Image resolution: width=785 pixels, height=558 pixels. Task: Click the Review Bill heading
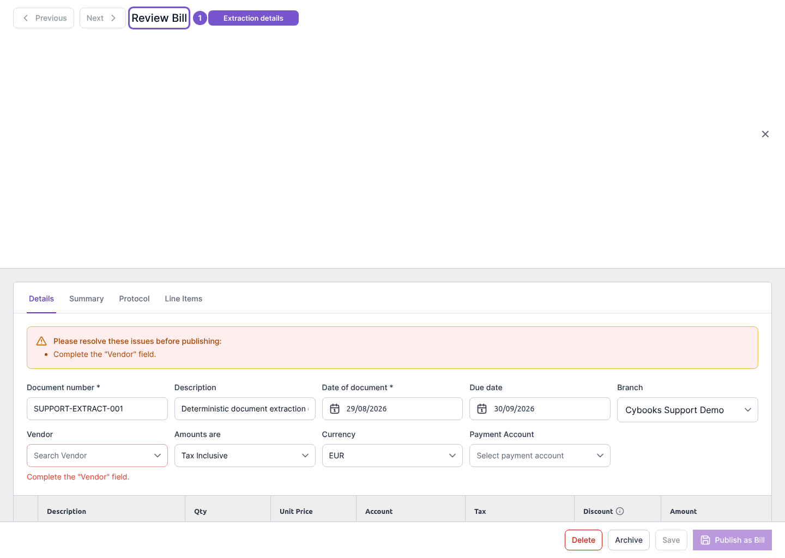(x=159, y=18)
